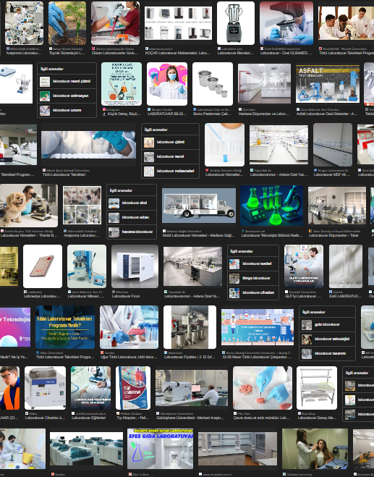Click the 'gıda laboratuvar' related search
The image size is (374, 477).
[327, 324]
